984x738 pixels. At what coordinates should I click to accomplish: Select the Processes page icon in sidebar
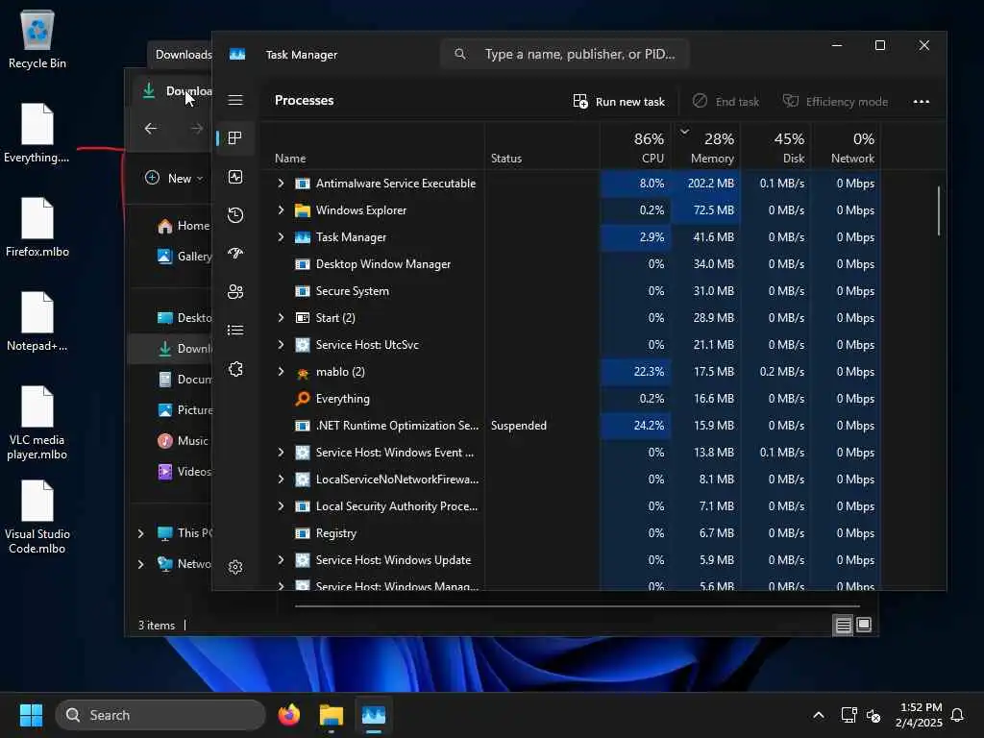(235, 138)
